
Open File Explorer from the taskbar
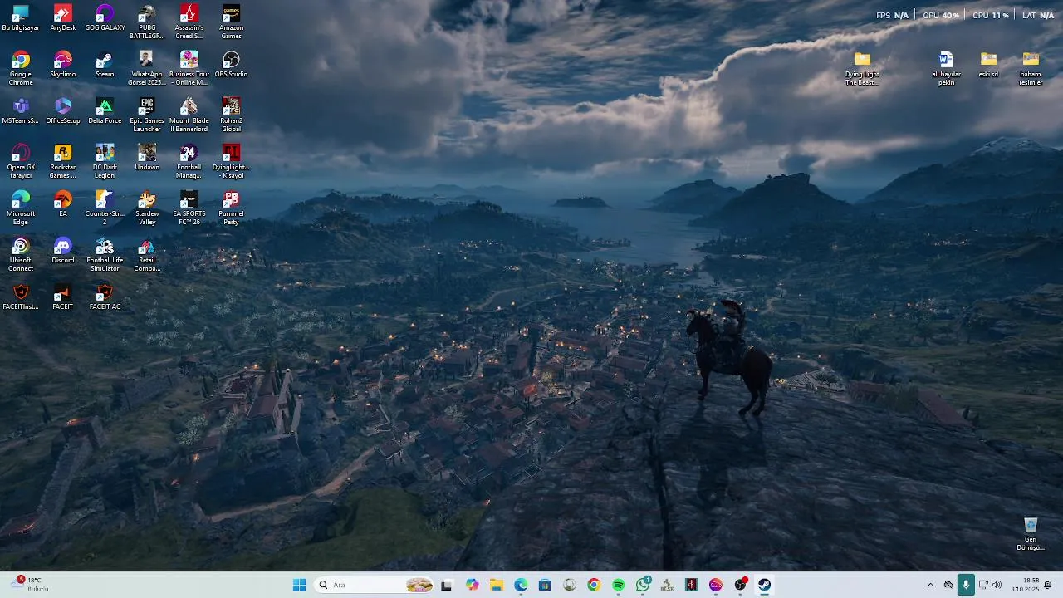tap(497, 585)
